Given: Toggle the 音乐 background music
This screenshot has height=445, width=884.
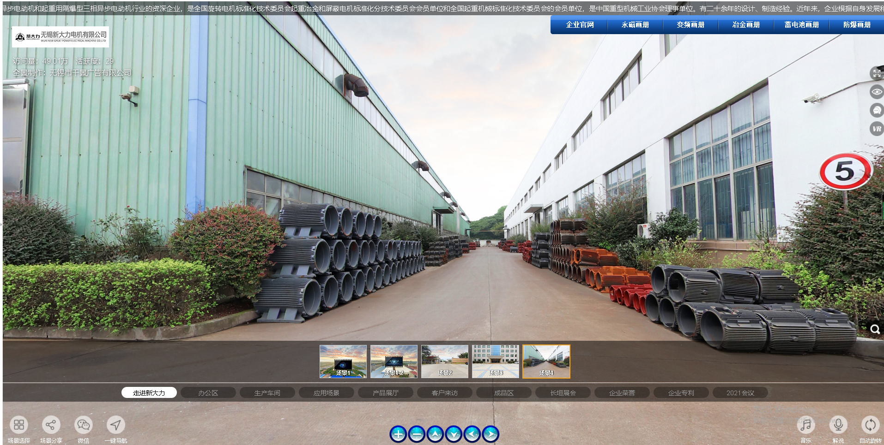Looking at the screenshot, I should coord(806,425).
